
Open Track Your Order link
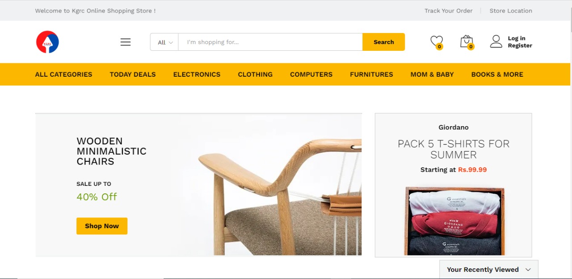point(448,11)
